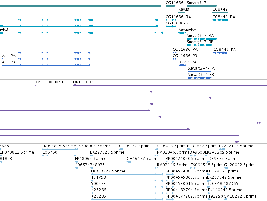267x201 pixels.
Task: Click the feature labeled 151758
Action: pyautogui.click(x=127, y=181)
